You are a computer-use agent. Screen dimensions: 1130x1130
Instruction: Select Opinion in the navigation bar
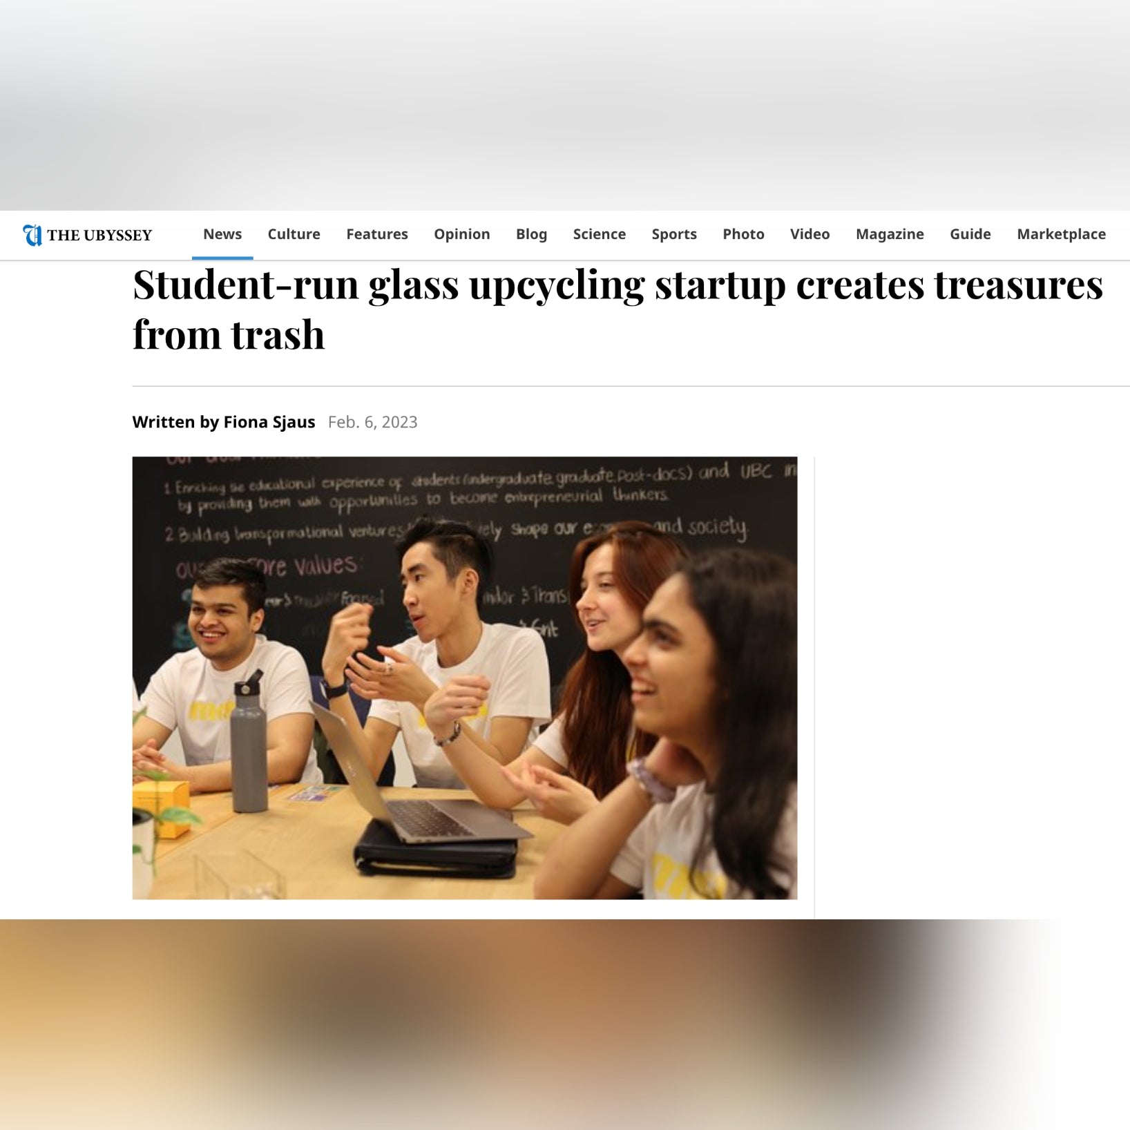click(462, 234)
